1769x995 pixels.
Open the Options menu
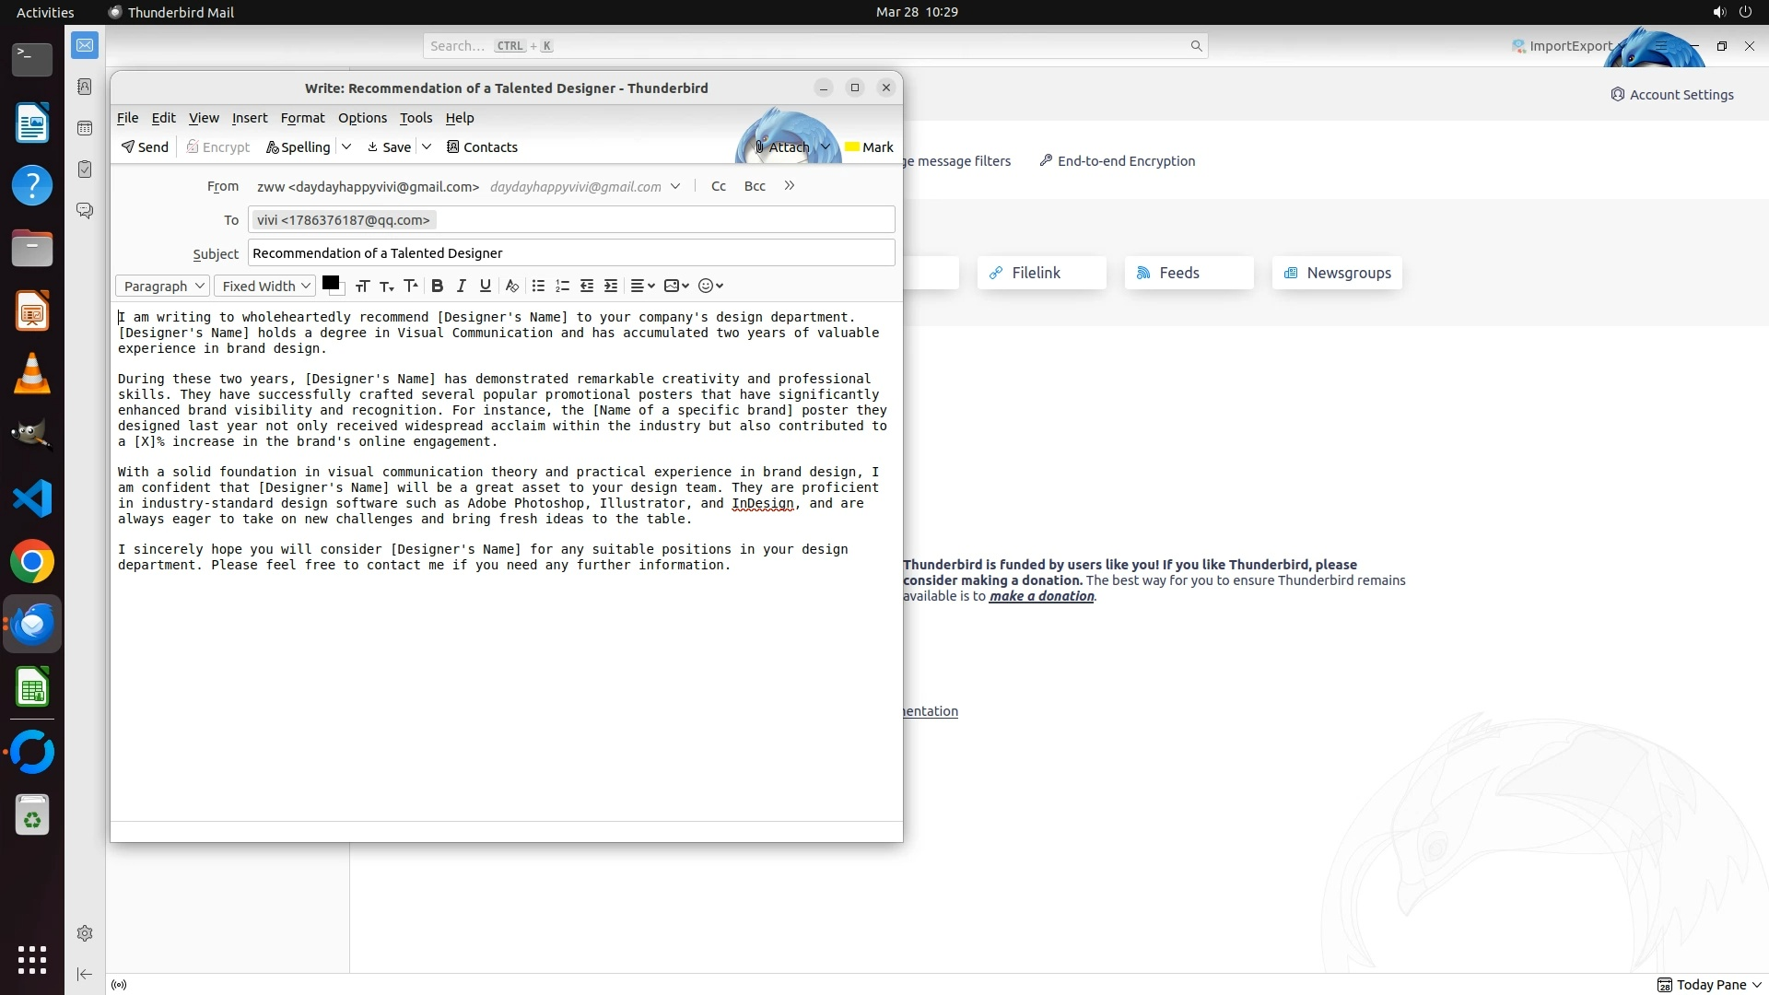(x=362, y=118)
